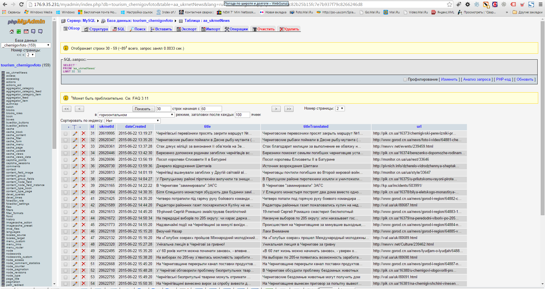This screenshot has width=545, height=289.
Task: Go to next page with > button
Action: [x=276, y=109]
